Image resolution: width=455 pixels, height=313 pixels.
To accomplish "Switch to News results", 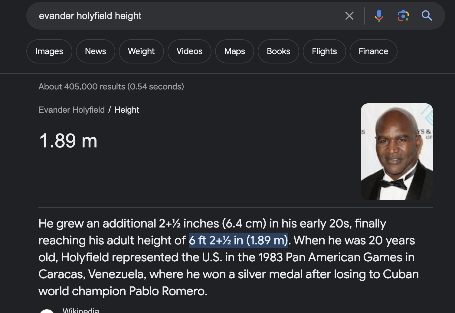I will [x=96, y=51].
